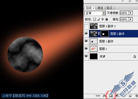The width and height of the screenshot is (138, 99).
Task: Click the lock image pixels brush icon
Action: point(99,19)
